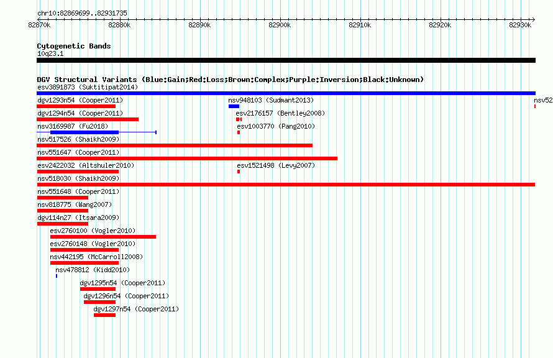Image resolution: width=553 pixels, height=358 pixels.
Task: Select nsv478812 (Kidd2010) label
Action: point(93,270)
